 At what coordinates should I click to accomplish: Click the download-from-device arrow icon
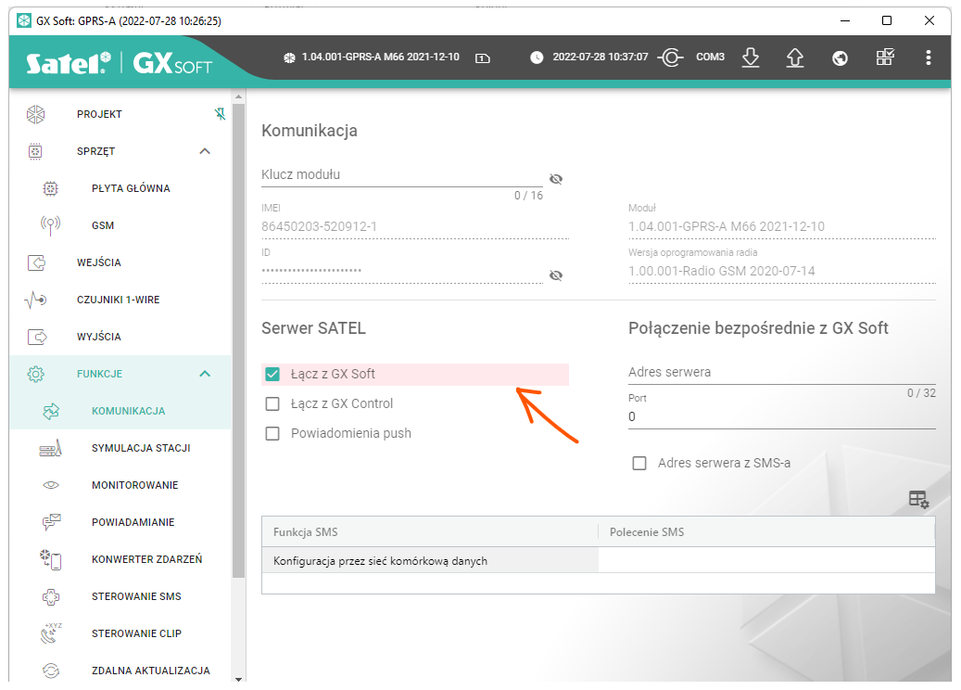click(751, 57)
